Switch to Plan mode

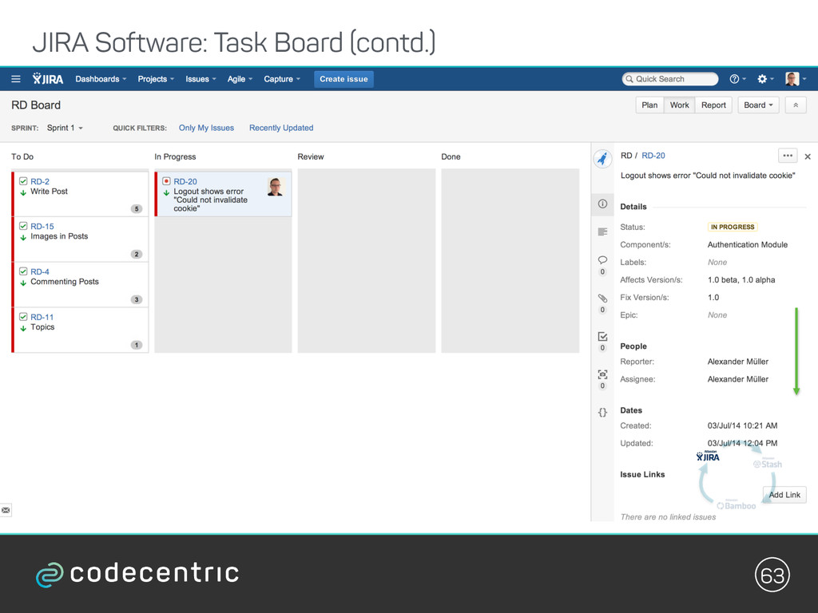tap(649, 105)
